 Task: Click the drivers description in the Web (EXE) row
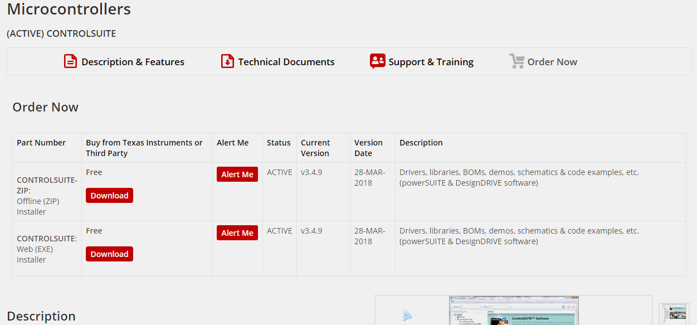519,236
